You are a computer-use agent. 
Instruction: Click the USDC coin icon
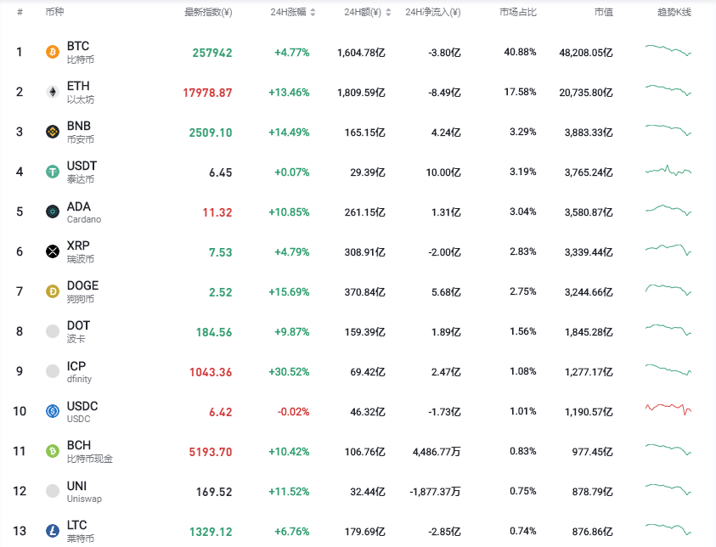coord(53,411)
